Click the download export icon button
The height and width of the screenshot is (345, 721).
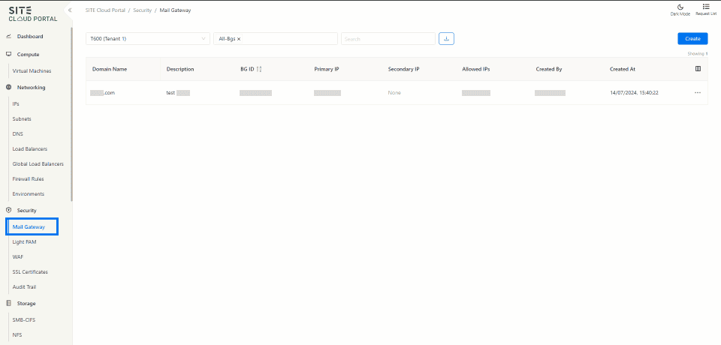click(x=446, y=38)
